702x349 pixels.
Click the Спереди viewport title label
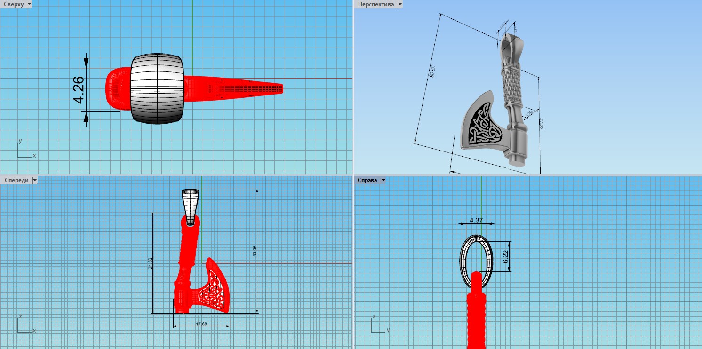click(x=16, y=180)
